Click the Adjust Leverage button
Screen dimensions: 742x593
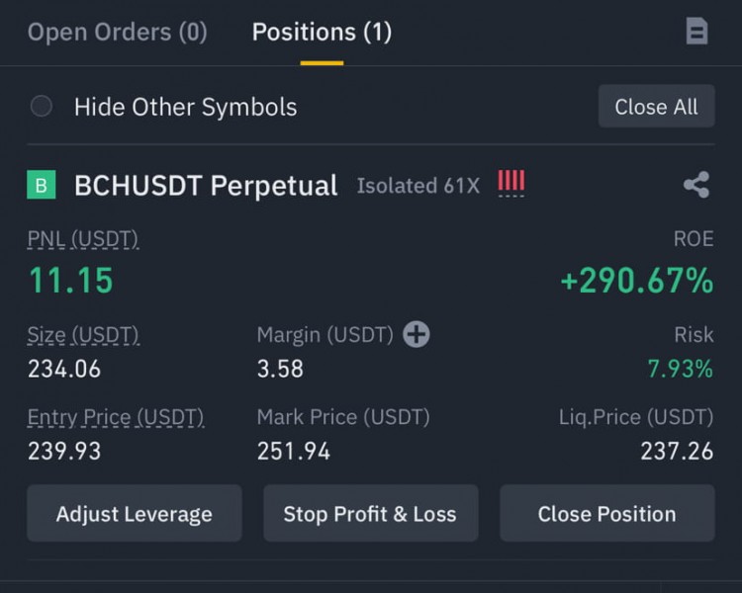134,514
